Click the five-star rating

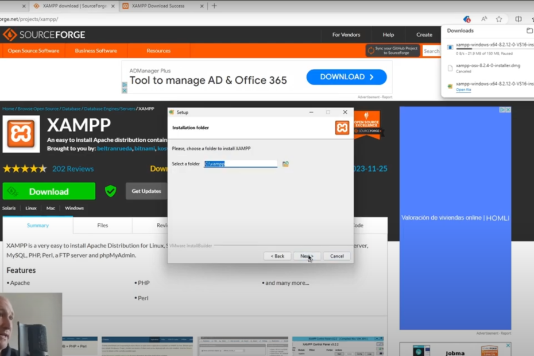pos(25,169)
